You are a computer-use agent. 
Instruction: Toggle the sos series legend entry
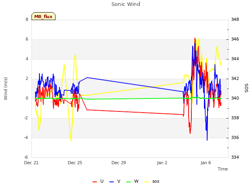pyautogui.click(x=152, y=181)
